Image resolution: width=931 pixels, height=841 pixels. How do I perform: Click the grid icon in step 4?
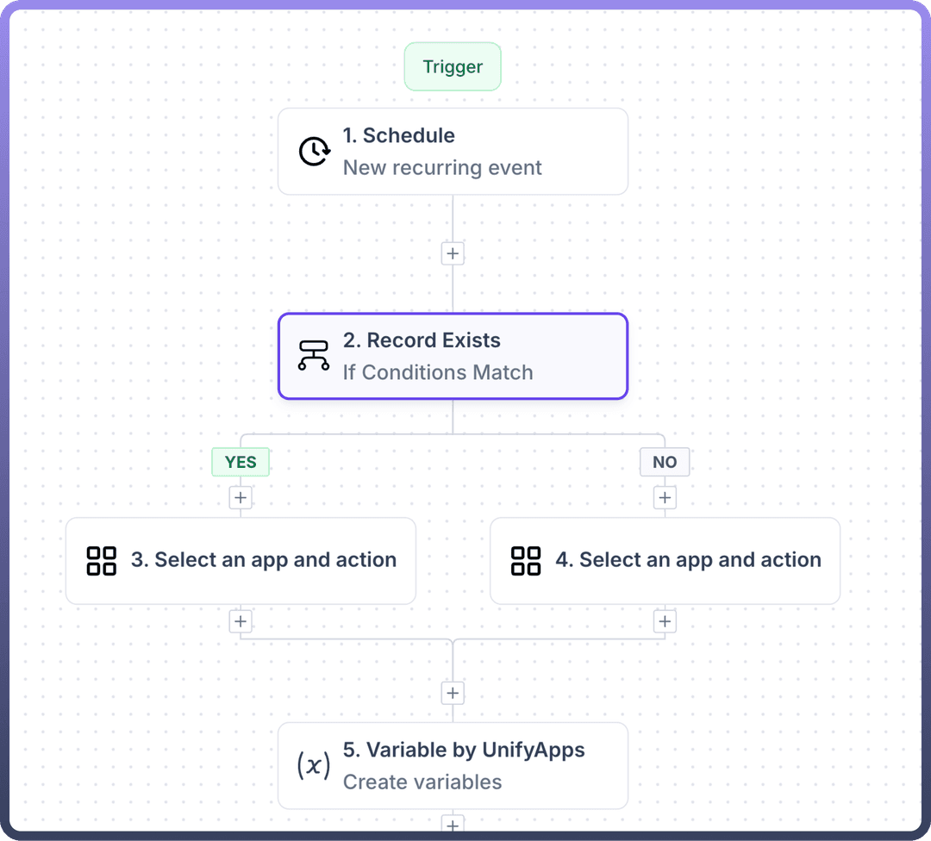click(x=526, y=561)
